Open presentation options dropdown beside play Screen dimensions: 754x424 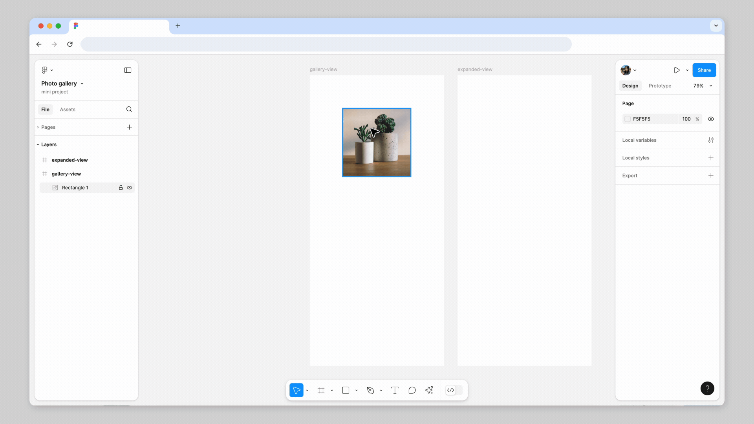pyautogui.click(x=687, y=70)
